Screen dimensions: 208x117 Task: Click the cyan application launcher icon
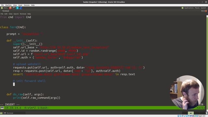pyautogui.click(x=17, y=8)
